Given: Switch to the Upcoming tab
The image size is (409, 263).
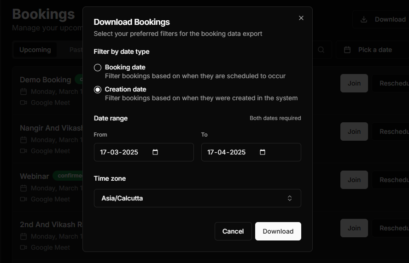Looking at the screenshot, I should pyautogui.click(x=35, y=50).
